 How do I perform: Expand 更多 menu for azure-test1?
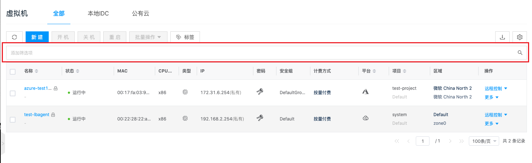coord(492,97)
